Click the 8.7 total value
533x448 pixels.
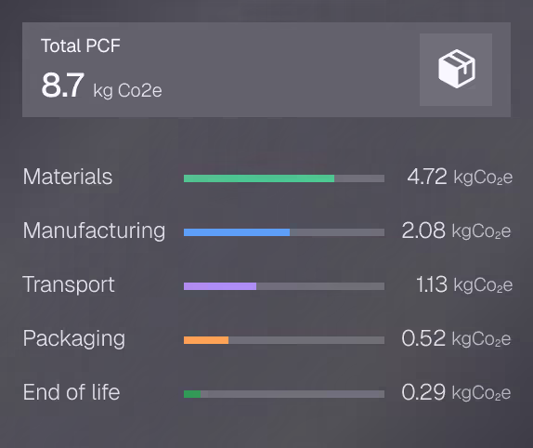point(62,85)
